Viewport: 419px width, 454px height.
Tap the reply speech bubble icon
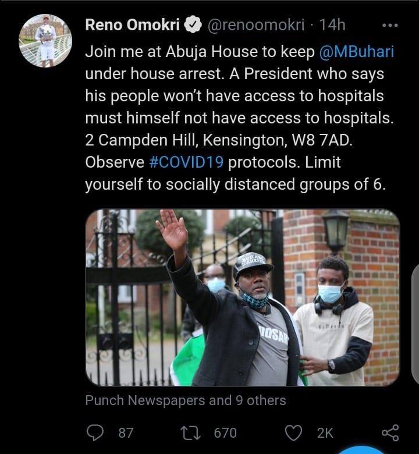pos(94,432)
